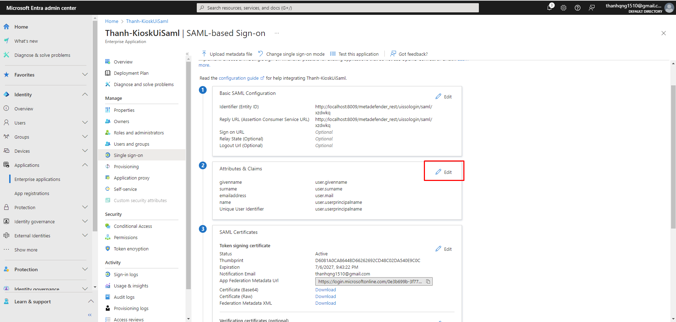This screenshot has height=322, width=676.
Task: Download Certificate (Raw)
Action: coord(325,296)
